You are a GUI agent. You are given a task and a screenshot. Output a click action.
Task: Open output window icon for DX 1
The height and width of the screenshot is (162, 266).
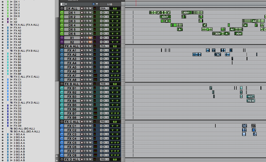click(x=108, y=13)
